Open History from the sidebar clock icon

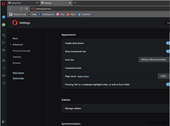coord(4,83)
